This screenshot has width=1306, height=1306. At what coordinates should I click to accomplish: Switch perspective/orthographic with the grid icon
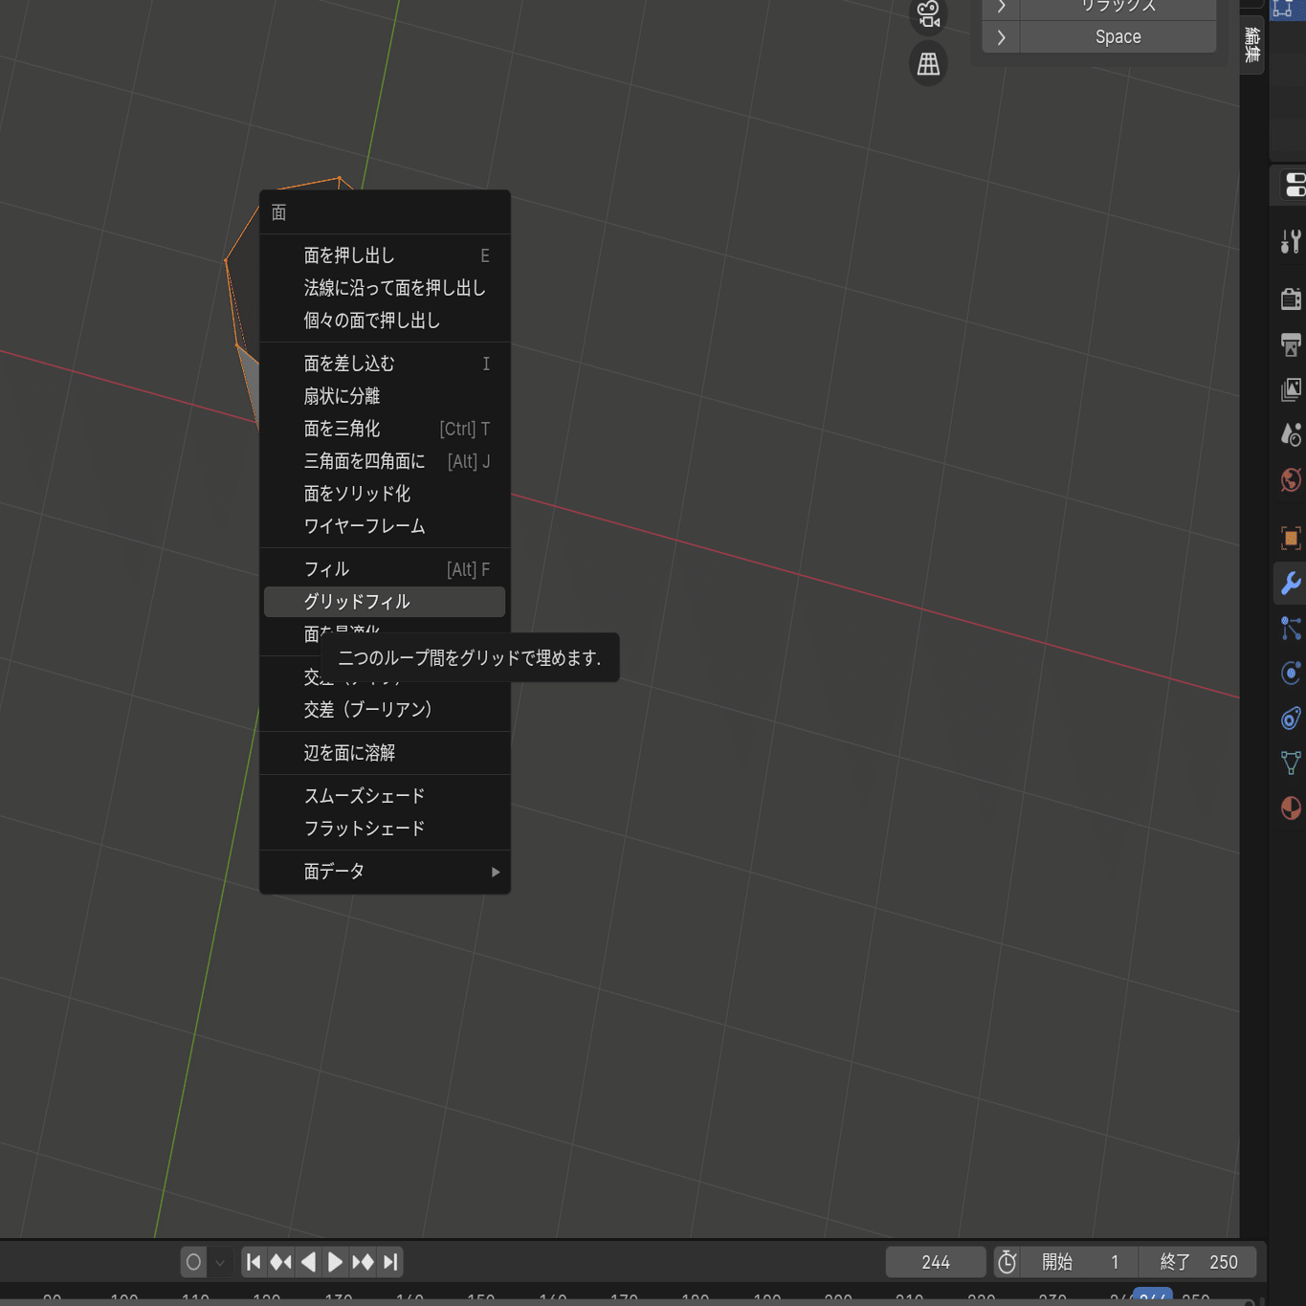[928, 64]
